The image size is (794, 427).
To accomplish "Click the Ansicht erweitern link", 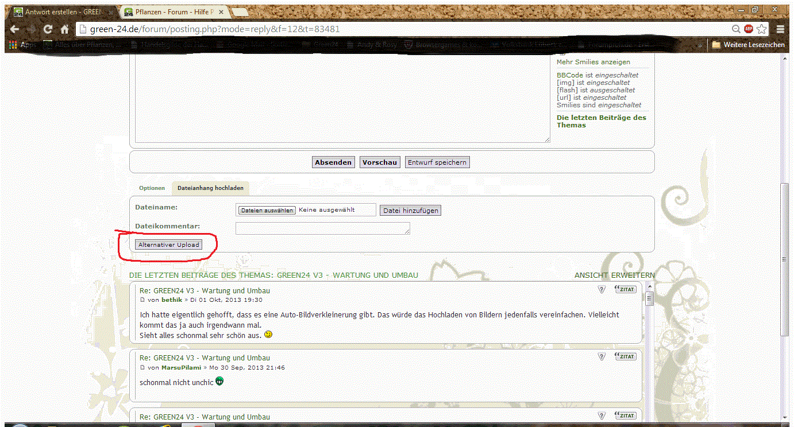I will tap(614, 275).
